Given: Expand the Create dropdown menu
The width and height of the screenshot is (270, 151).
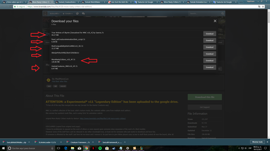Looking at the screenshot, I should [68, 14].
